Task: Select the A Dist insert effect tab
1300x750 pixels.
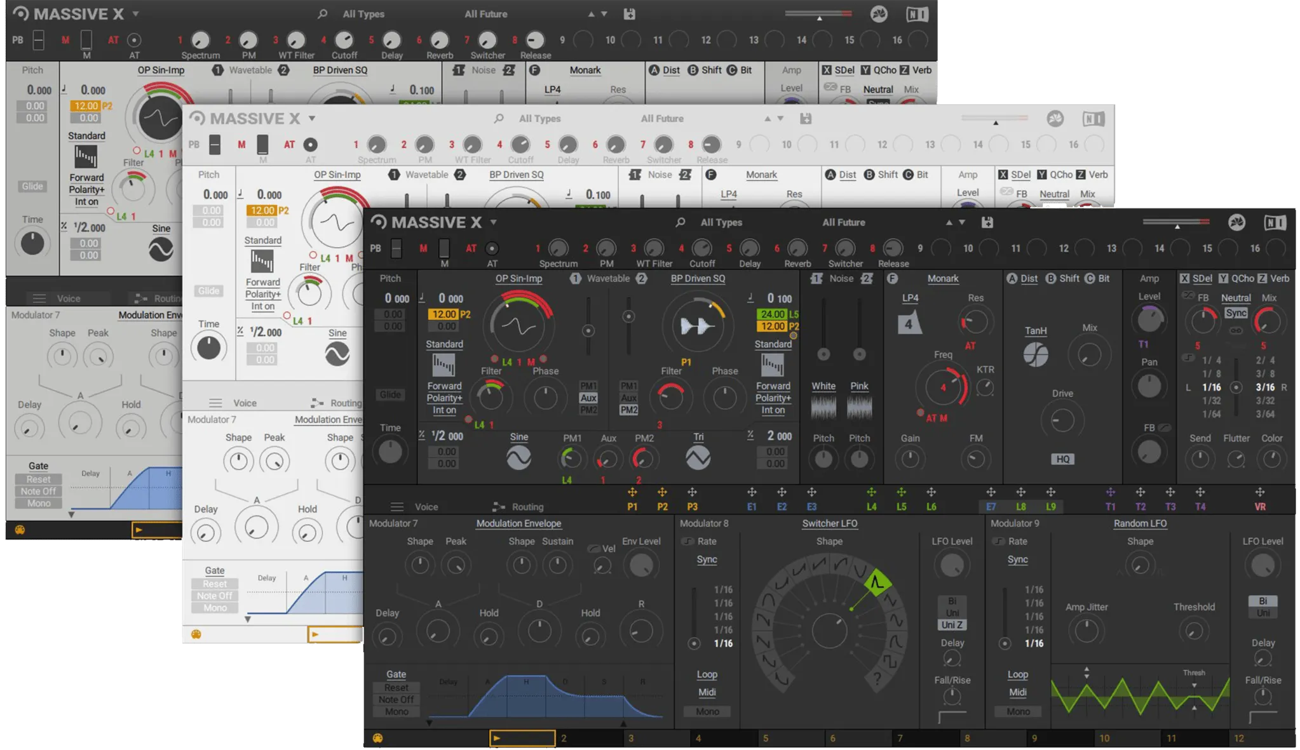Action: pyautogui.click(x=1021, y=278)
